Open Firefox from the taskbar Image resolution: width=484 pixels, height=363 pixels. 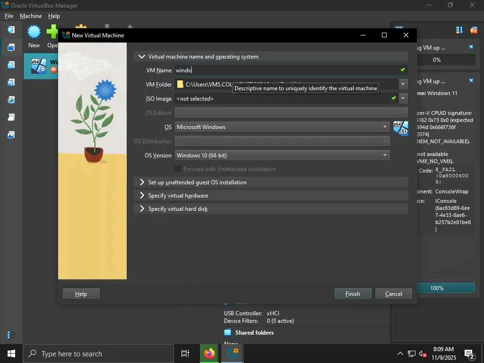209,354
